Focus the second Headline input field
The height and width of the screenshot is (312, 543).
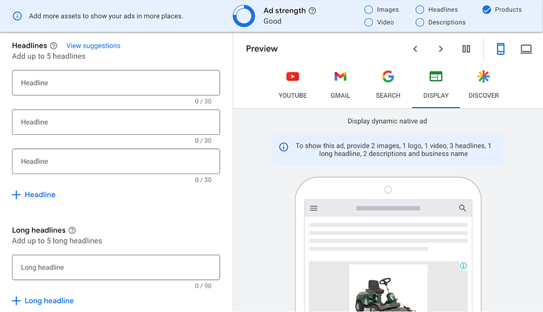click(x=116, y=122)
